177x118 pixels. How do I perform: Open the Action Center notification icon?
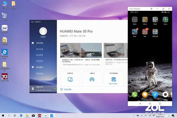[173, 116]
